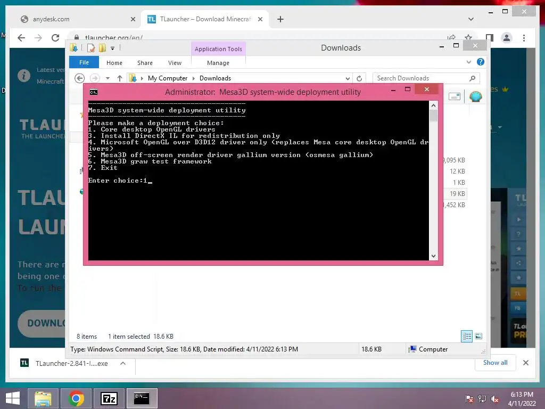
Task: Switch to the TLauncher tab
Action: (205, 19)
